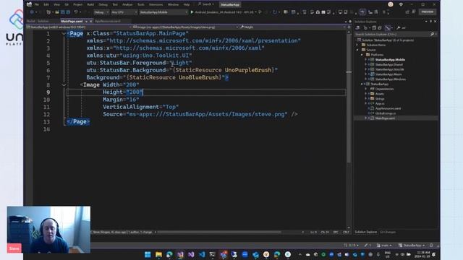The image size is (463, 260).
Task: Click the Solution Explorer search field
Action: pos(395,34)
